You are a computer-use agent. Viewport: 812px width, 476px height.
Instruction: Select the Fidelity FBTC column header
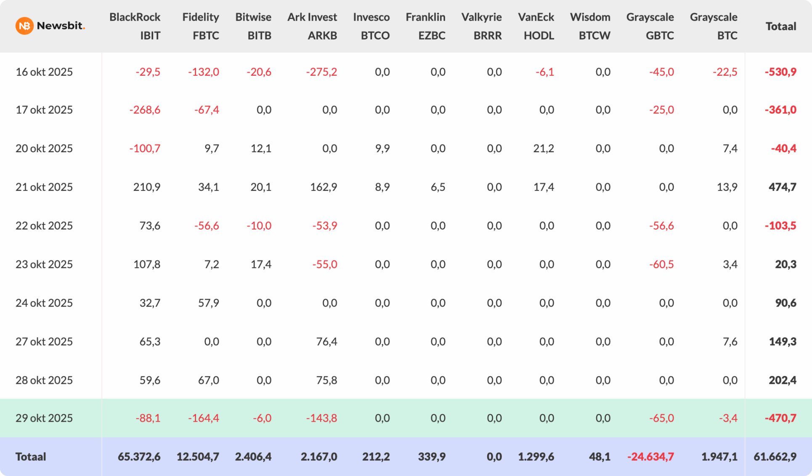coord(201,26)
